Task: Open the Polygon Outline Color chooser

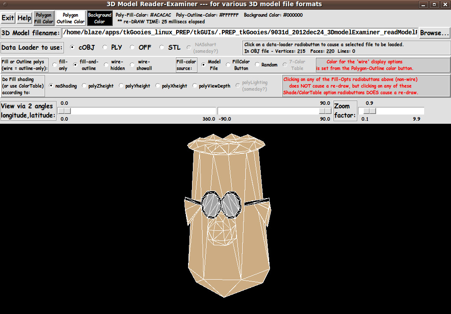Action: coord(70,18)
